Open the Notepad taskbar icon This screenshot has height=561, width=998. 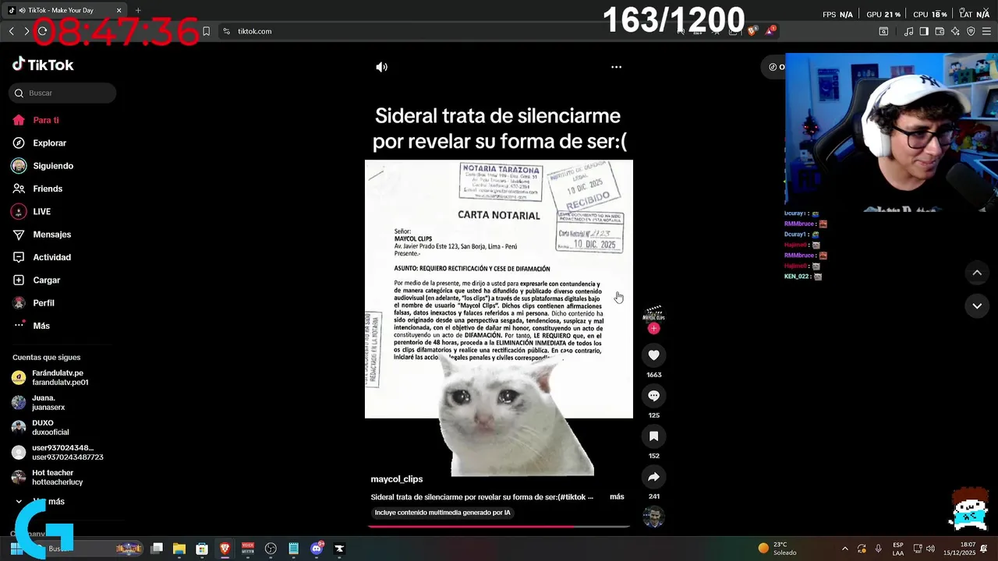tap(293, 549)
